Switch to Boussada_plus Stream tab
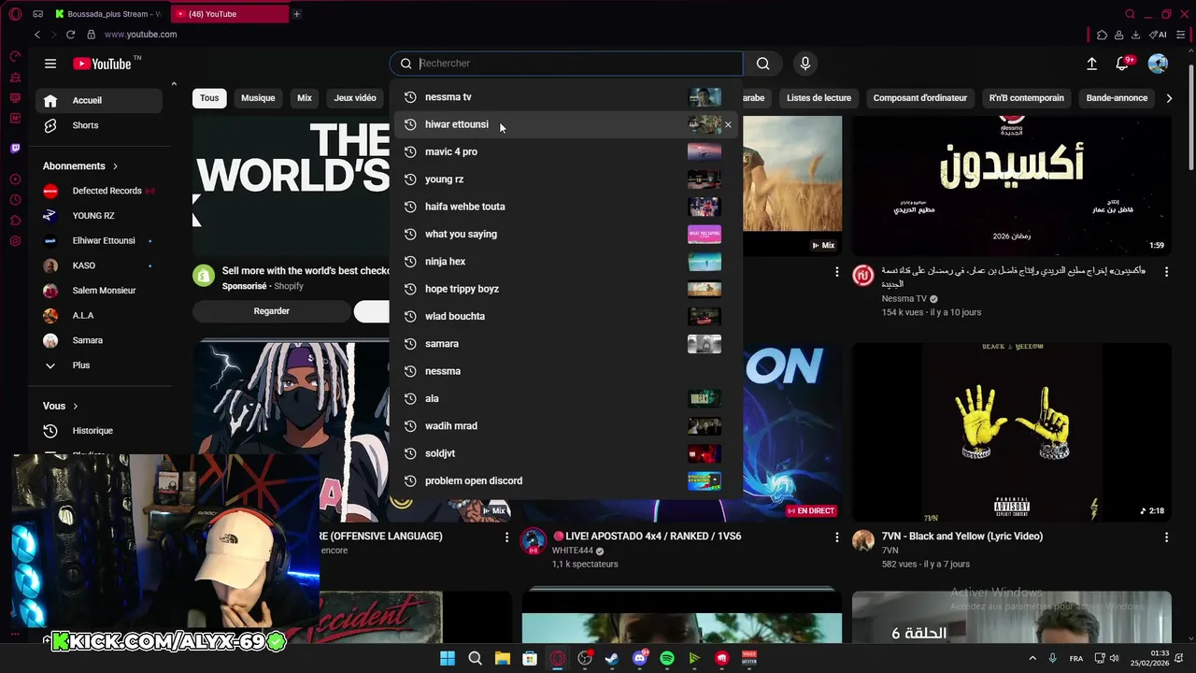1196x673 pixels. tap(107, 14)
